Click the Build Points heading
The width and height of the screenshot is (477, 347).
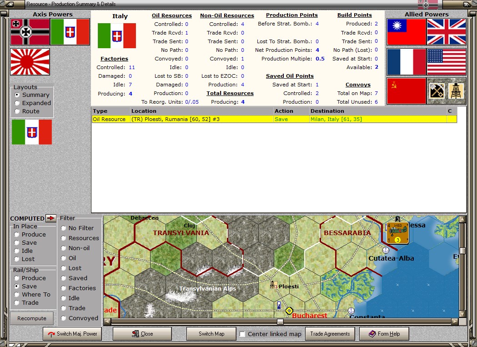click(354, 15)
